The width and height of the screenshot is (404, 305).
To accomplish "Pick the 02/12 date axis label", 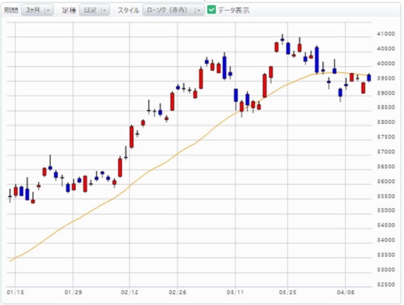I will tap(129, 290).
